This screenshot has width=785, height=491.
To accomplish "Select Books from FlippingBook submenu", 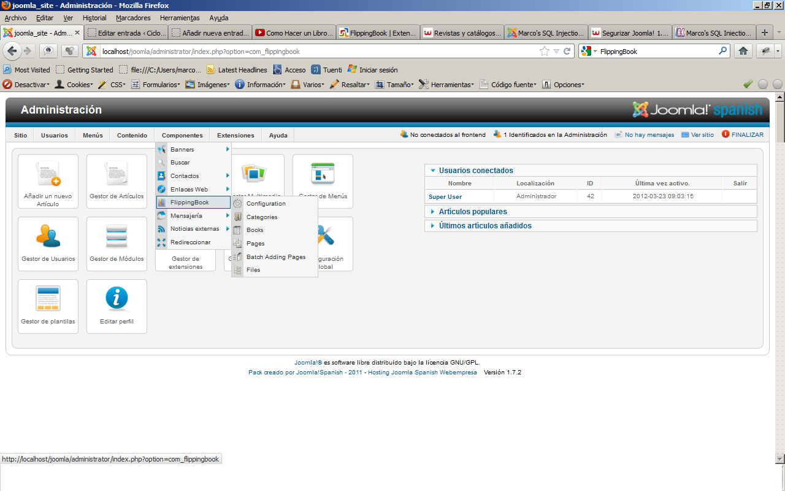I will click(255, 230).
